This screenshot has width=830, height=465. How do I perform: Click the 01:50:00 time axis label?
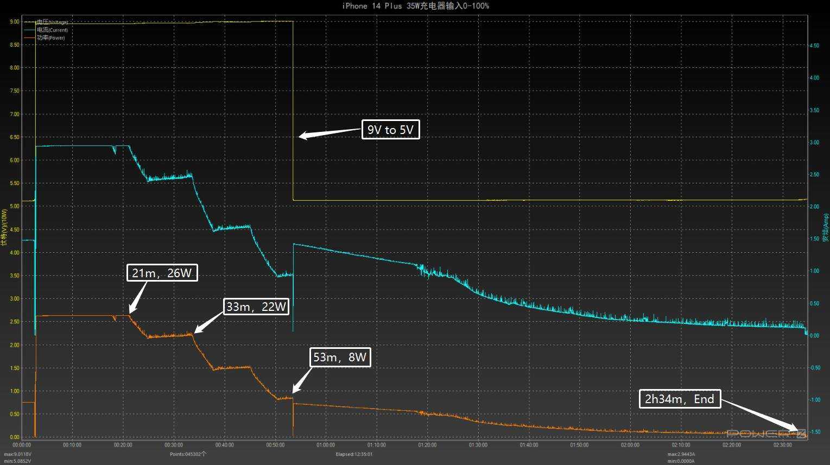point(579,445)
